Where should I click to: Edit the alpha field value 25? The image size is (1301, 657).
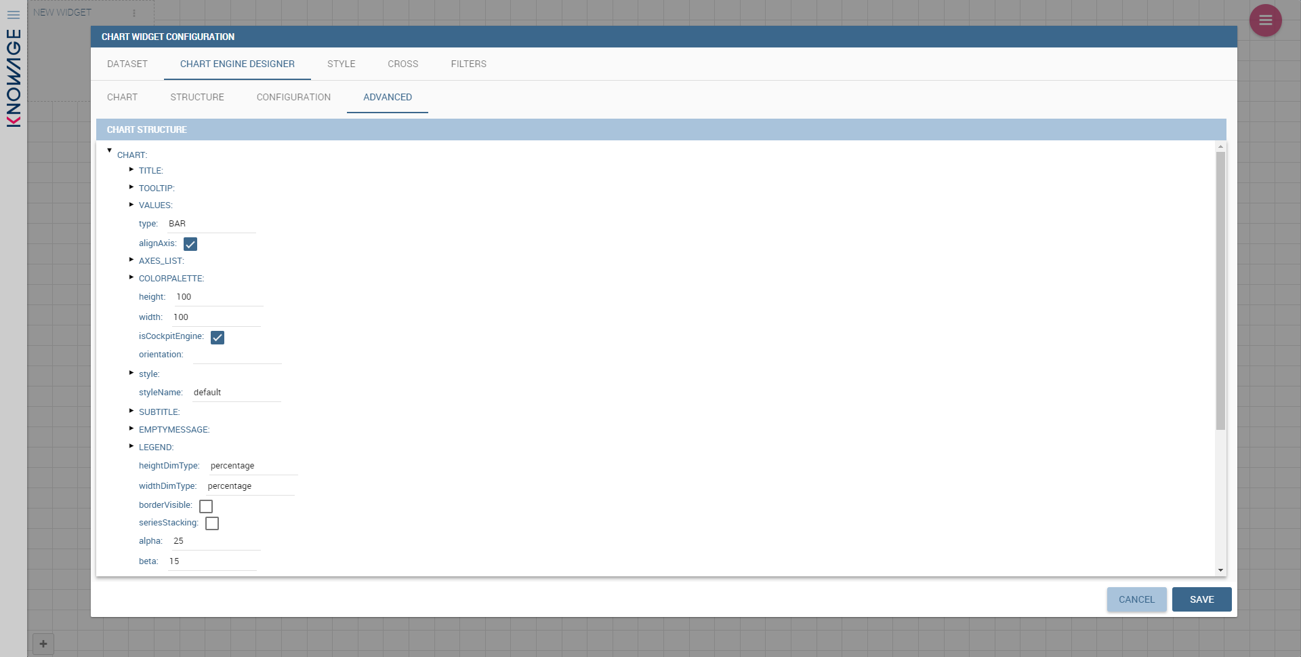pyautogui.click(x=217, y=541)
